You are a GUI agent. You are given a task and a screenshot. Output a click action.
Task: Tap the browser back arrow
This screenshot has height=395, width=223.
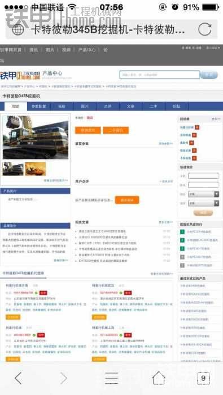click(x=18, y=378)
